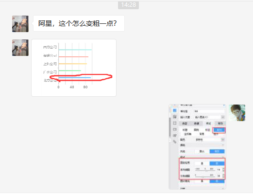The width and height of the screenshot is (253, 194).
Task: Choose the white unselected option in the fixed column width row
Action: point(202,163)
